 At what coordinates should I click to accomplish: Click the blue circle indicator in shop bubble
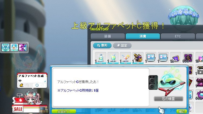pos(37,85)
